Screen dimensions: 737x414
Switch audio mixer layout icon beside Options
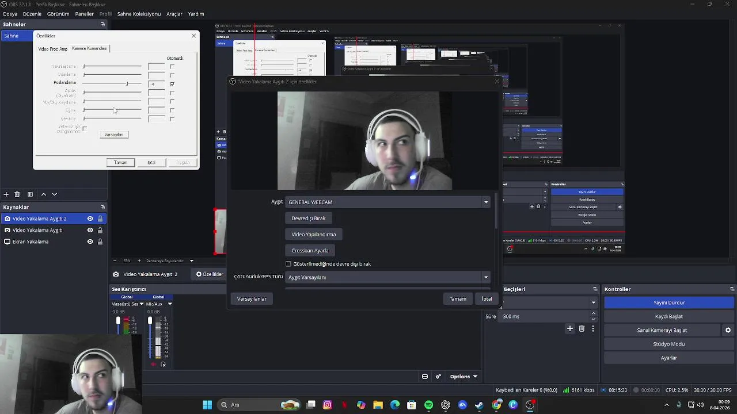425,377
